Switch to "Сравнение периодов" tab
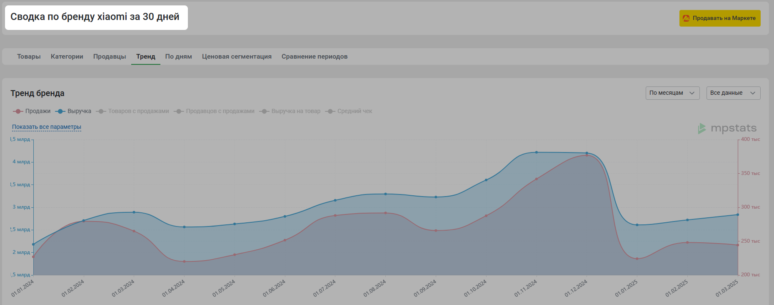Viewport: 774px width, 305px height. point(315,57)
